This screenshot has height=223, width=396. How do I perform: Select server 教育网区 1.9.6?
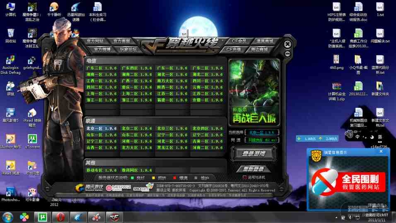137,170
